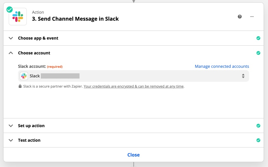Click green checkmark on Test action row
The height and width of the screenshot is (167, 268).
(x=258, y=140)
